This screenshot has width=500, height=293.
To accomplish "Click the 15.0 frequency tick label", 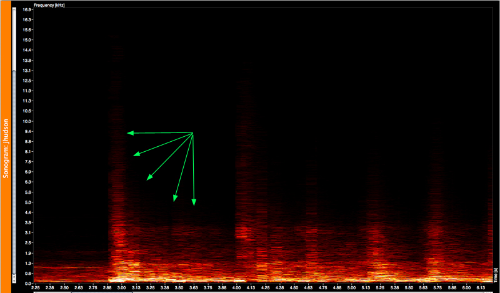I will [27, 40].
